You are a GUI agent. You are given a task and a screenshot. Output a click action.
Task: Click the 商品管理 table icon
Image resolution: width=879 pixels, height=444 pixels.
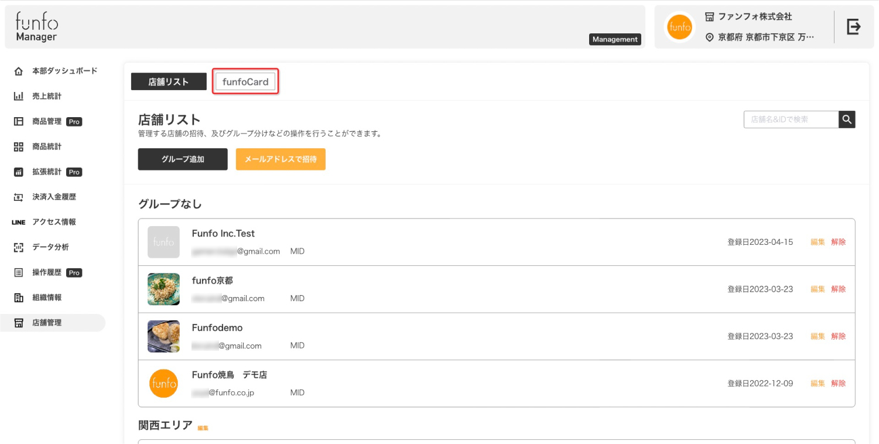(19, 121)
